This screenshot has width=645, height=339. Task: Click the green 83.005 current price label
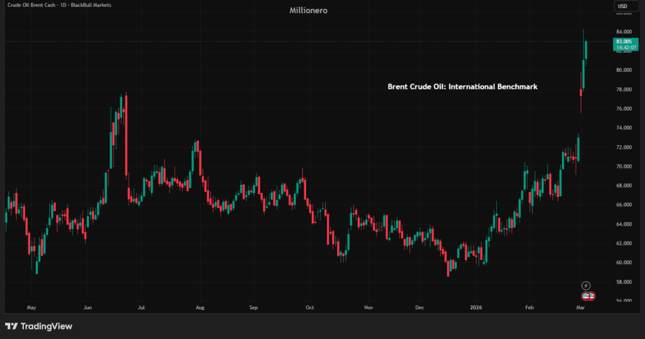[622, 43]
